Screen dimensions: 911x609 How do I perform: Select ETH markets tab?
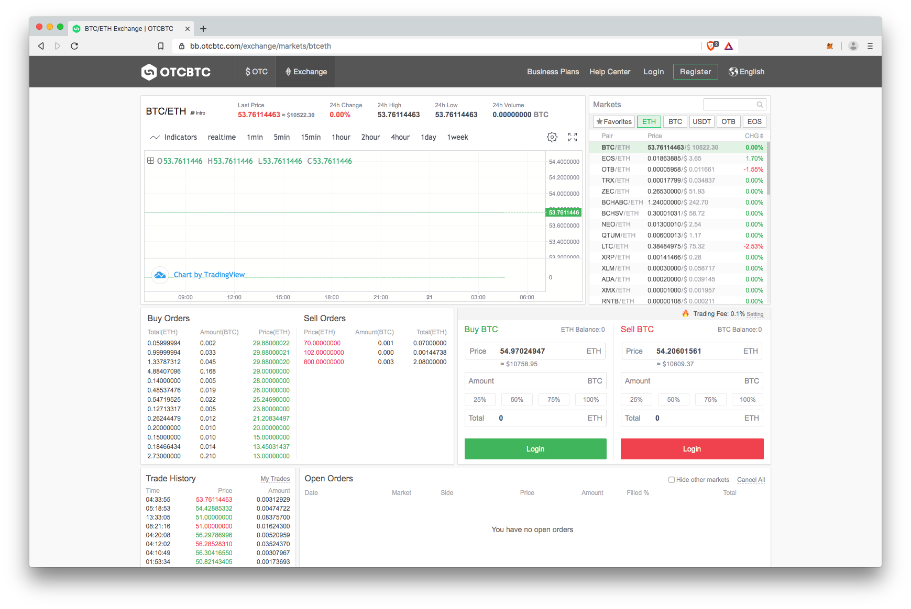pyautogui.click(x=649, y=121)
